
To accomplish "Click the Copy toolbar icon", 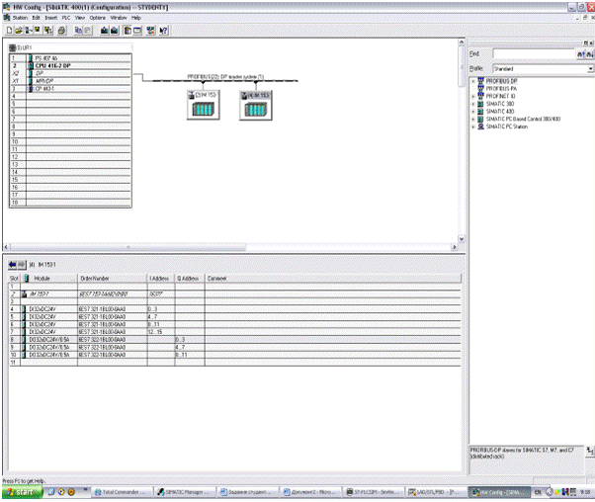I will (x=79, y=31).
